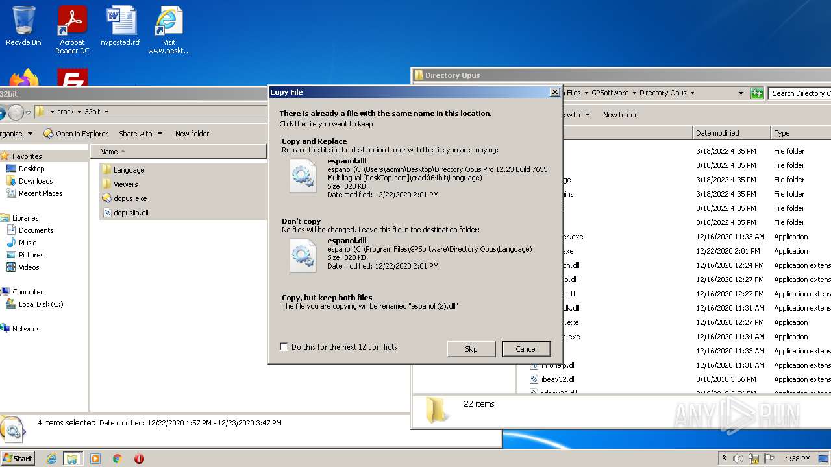The width and height of the screenshot is (831, 467).
Task: Open the Music library
Action: pos(27,243)
